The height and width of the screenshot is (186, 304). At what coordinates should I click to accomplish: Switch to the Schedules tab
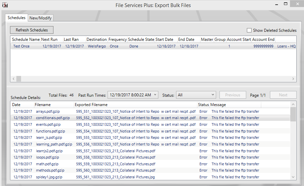[16, 18]
